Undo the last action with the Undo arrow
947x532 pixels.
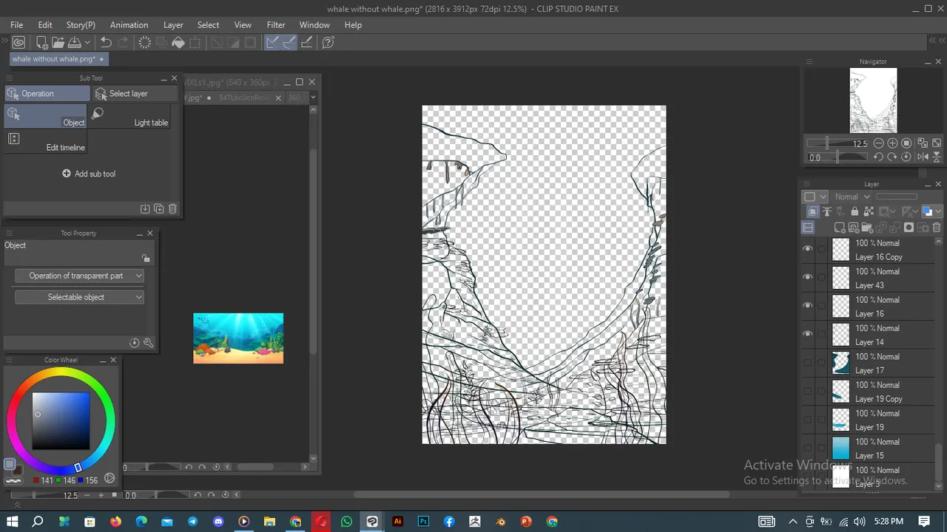click(x=107, y=43)
